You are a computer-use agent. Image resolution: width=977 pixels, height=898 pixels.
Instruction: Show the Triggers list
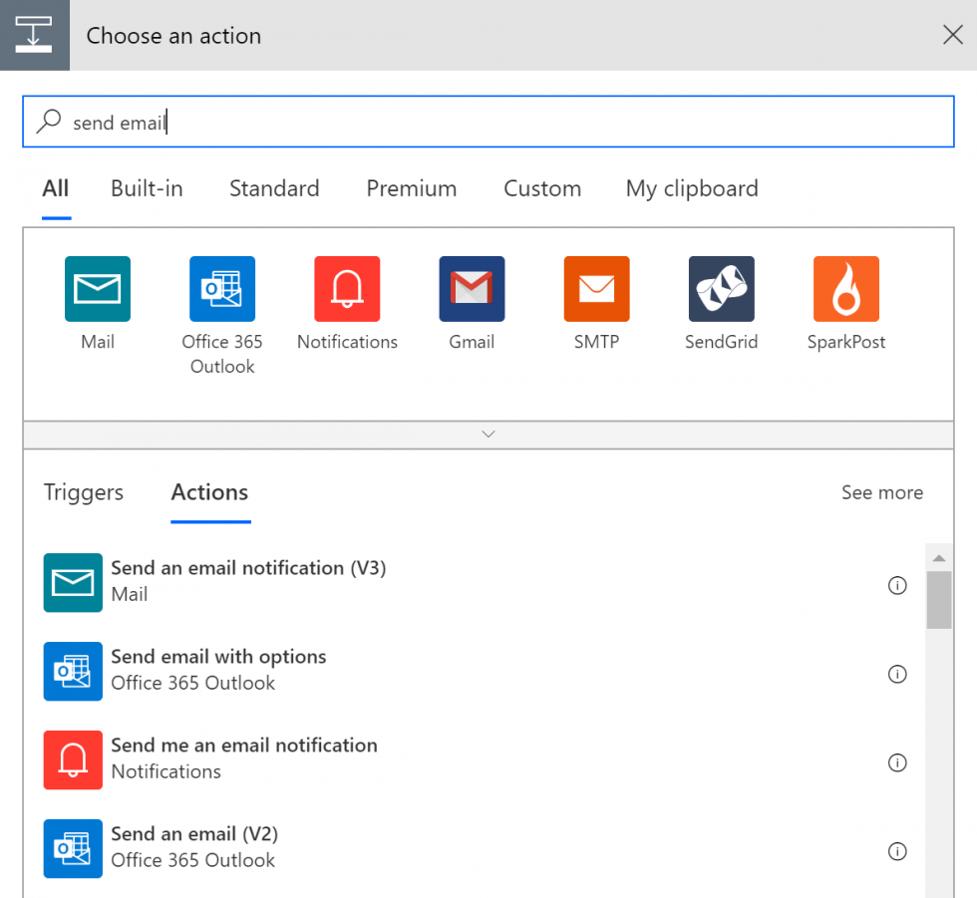(x=84, y=492)
